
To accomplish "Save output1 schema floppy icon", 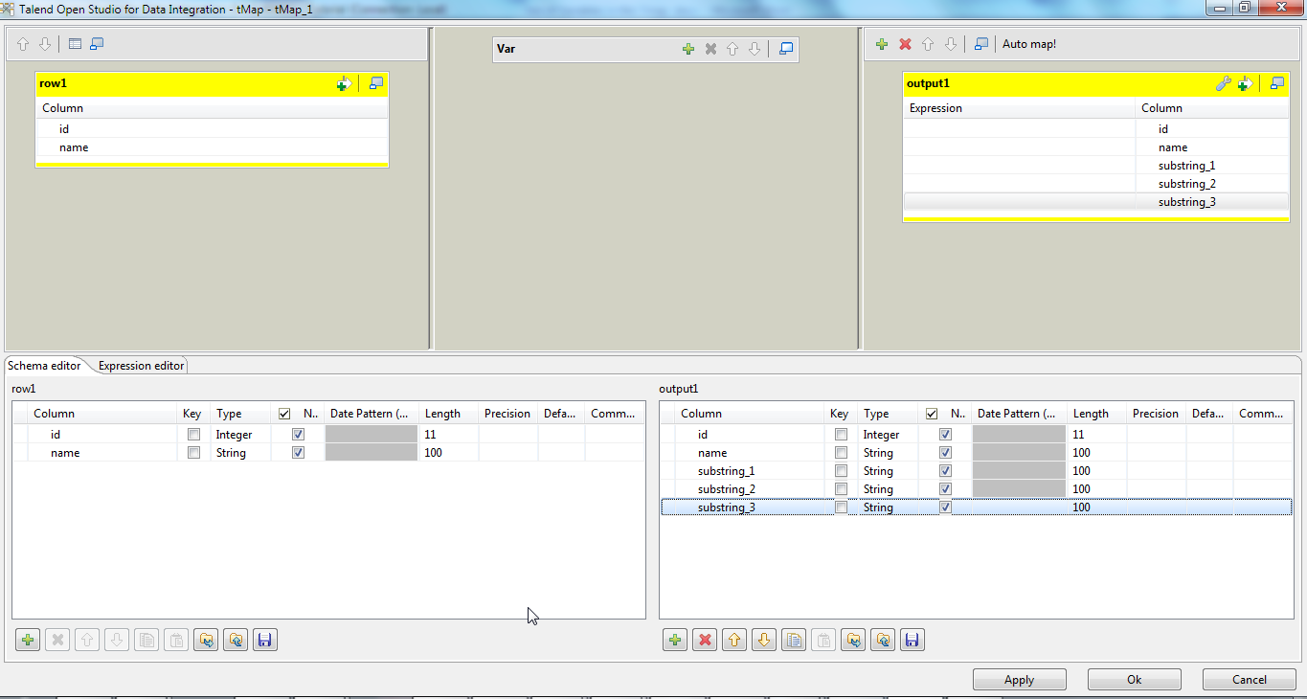I will pyautogui.click(x=913, y=641).
